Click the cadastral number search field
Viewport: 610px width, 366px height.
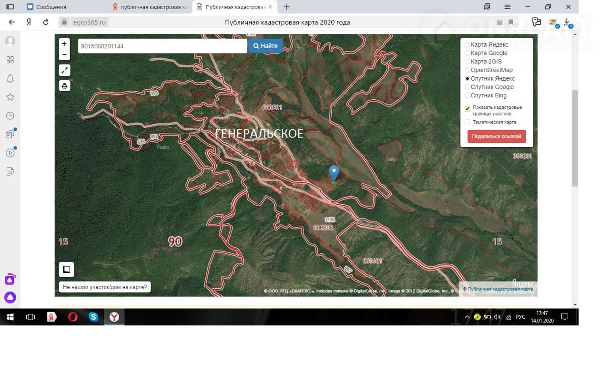[x=162, y=46]
